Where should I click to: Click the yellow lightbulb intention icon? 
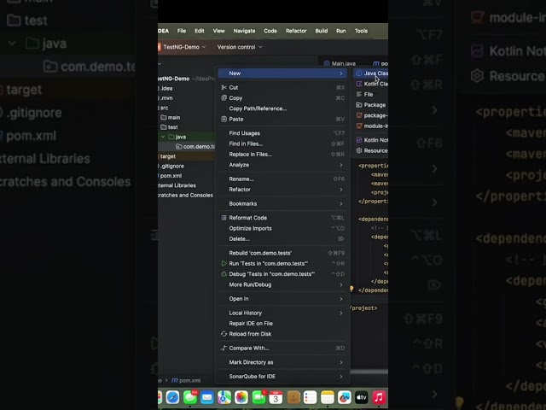(351, 289)
